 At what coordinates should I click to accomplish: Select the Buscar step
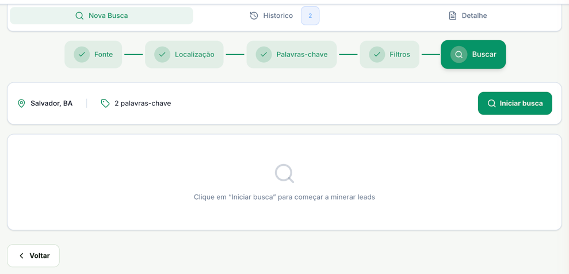473,55
